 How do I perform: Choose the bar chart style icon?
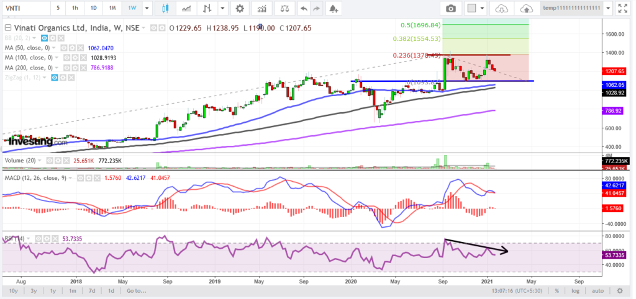[x=207, y=8]
